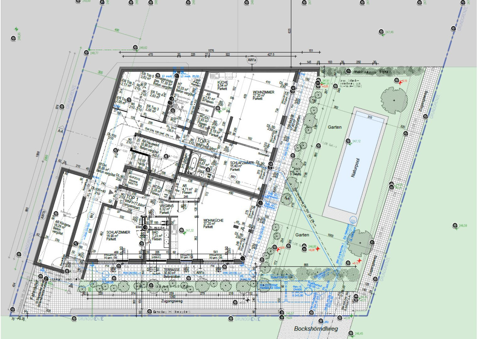Click the SCHLAFZIMMER 15,40 m² label
This screenshot has height=339, width=478.
[x=241, y=166]
